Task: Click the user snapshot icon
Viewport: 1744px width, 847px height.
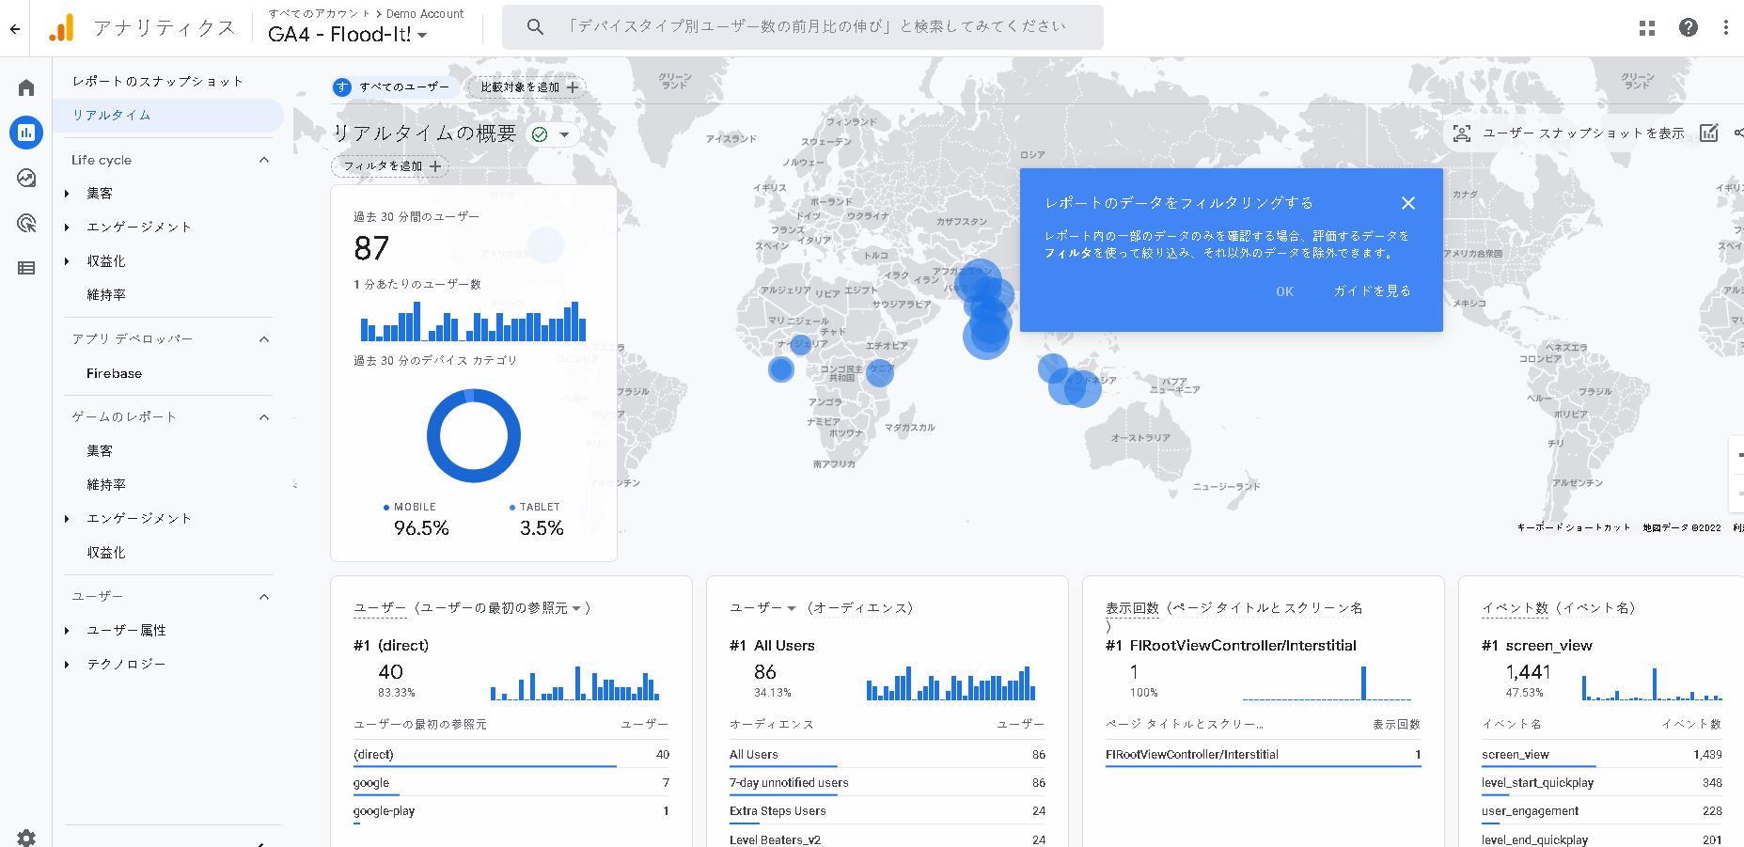Action: (x=1462, y=133)
